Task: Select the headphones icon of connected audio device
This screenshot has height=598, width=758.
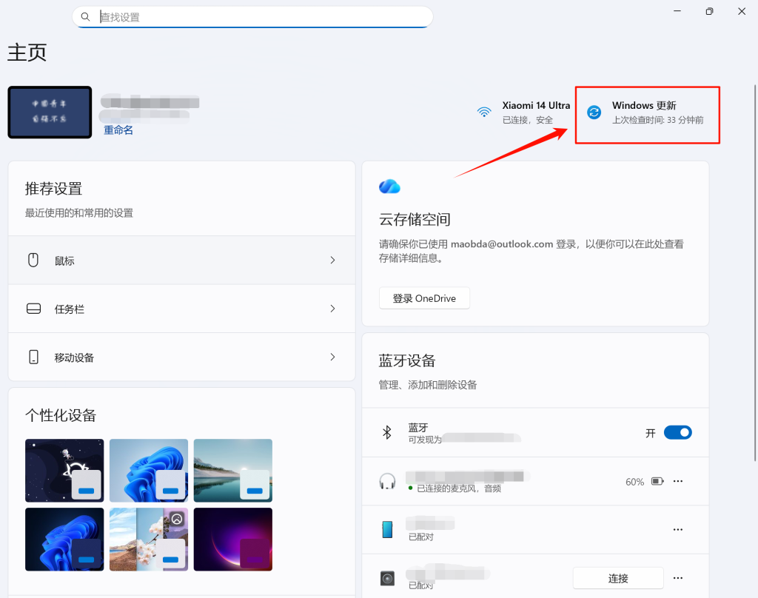Action: pos(386,480)
